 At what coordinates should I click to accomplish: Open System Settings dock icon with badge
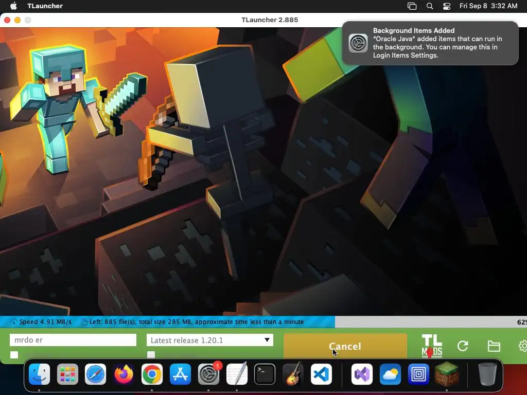pos(208,374)
